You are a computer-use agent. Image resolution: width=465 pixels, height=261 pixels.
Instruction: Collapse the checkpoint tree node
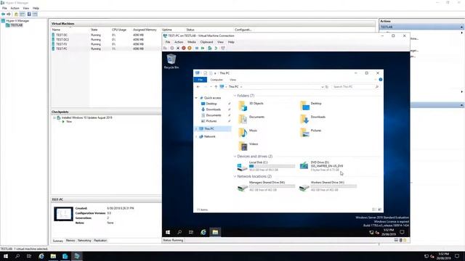tap(54, 117)
